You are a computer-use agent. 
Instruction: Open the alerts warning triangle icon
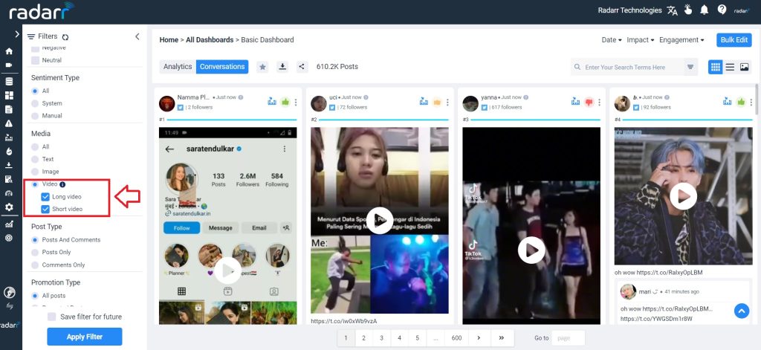point(9,123)
